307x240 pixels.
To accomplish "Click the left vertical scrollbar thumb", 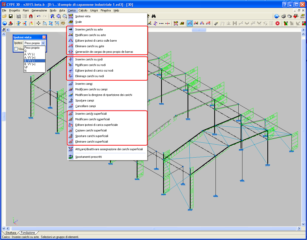I will pos(4,116).
